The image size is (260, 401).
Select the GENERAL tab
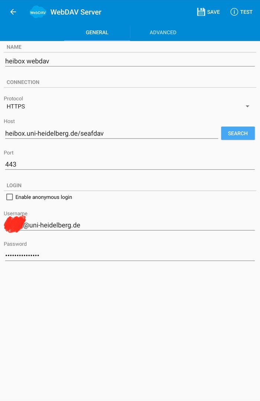tap(97, 32)
